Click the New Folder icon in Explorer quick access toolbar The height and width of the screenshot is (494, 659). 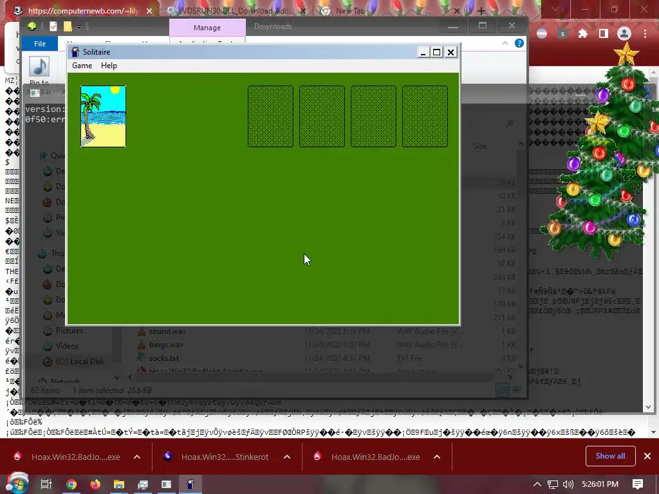[67, 26]
